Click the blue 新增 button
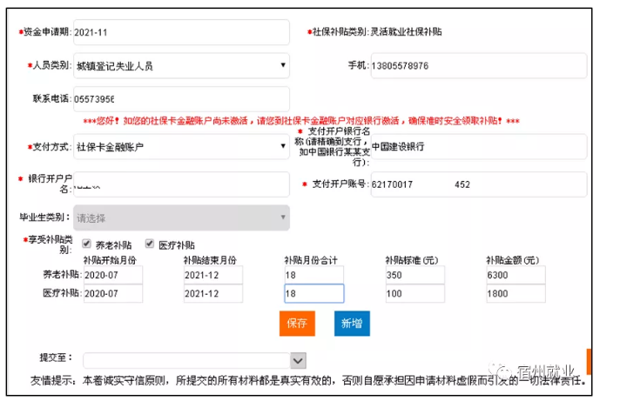Image resolution: width=627 pixels, height=408 pixels. pos(352,324)
